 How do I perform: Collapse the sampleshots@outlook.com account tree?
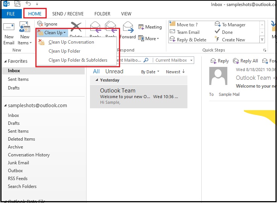pyautogui.click(x=5, y=106)
